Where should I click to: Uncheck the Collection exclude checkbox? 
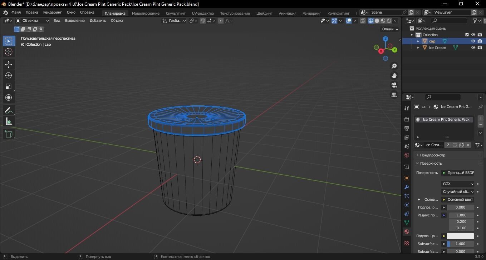467,35
